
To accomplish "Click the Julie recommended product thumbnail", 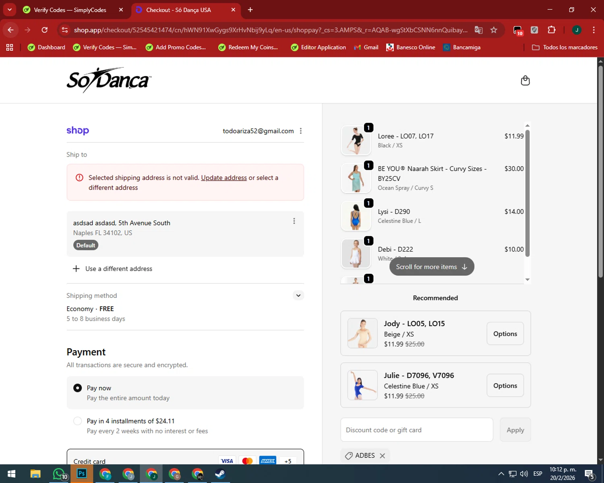I will [x=362, y=385].
